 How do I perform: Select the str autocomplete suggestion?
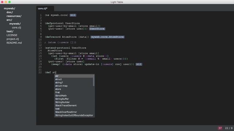pyautogui.click(x=74, y=76)
